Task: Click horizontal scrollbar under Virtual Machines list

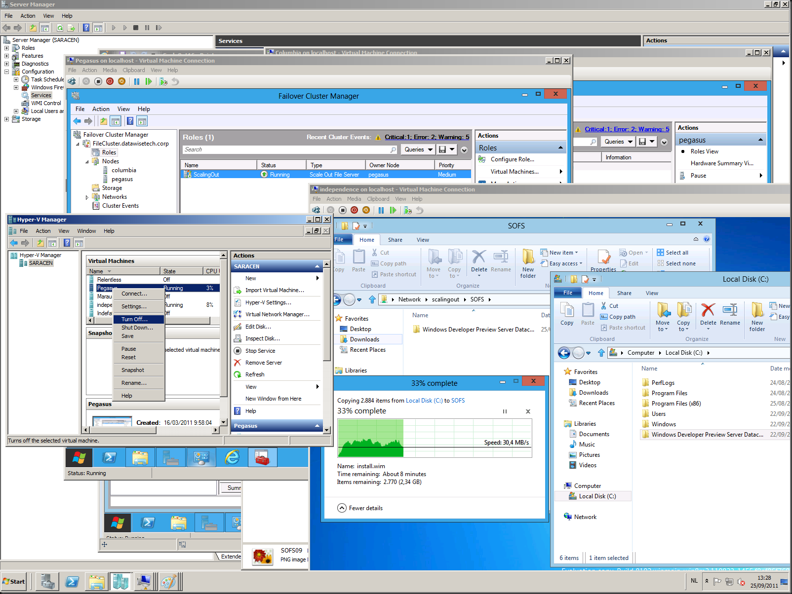Action: pos(153,321)
